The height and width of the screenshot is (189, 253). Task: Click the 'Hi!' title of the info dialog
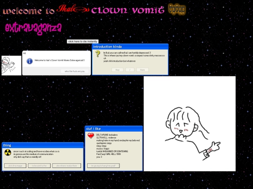click(x=24, y=53)
